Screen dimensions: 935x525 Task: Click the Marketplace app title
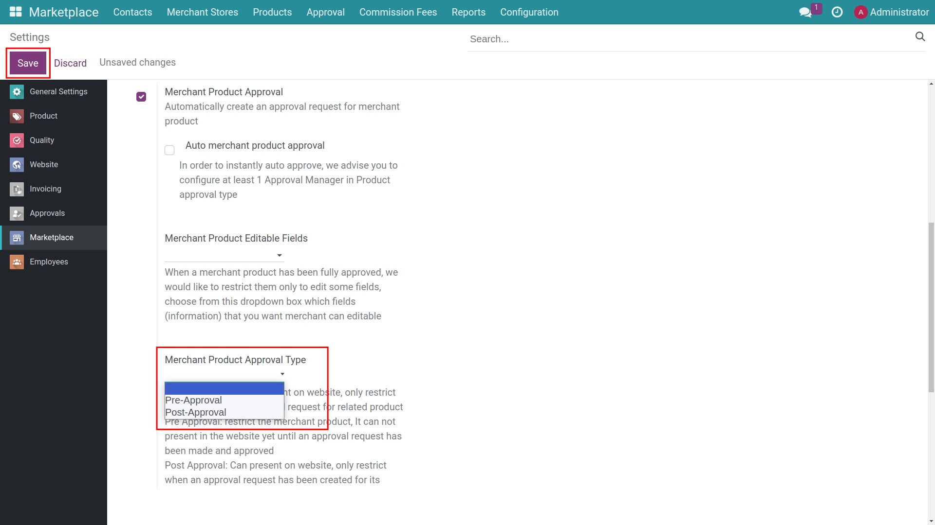[64, 12]
